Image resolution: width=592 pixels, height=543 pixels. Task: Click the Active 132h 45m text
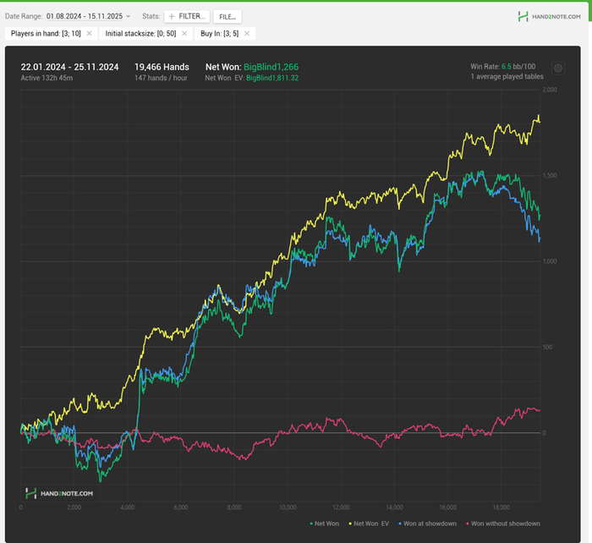pyautogui.click(x=47, y=78)
